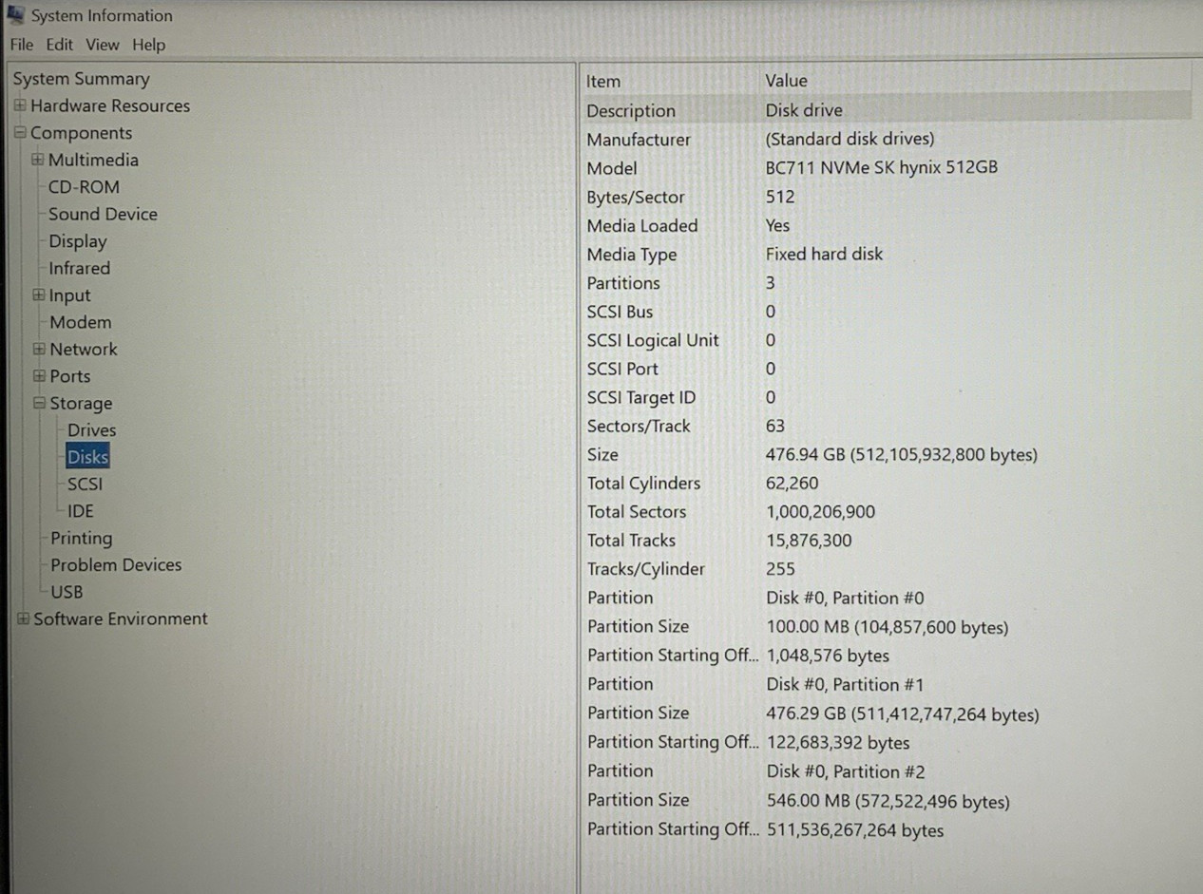Collapse the Components node

point(20,133)
